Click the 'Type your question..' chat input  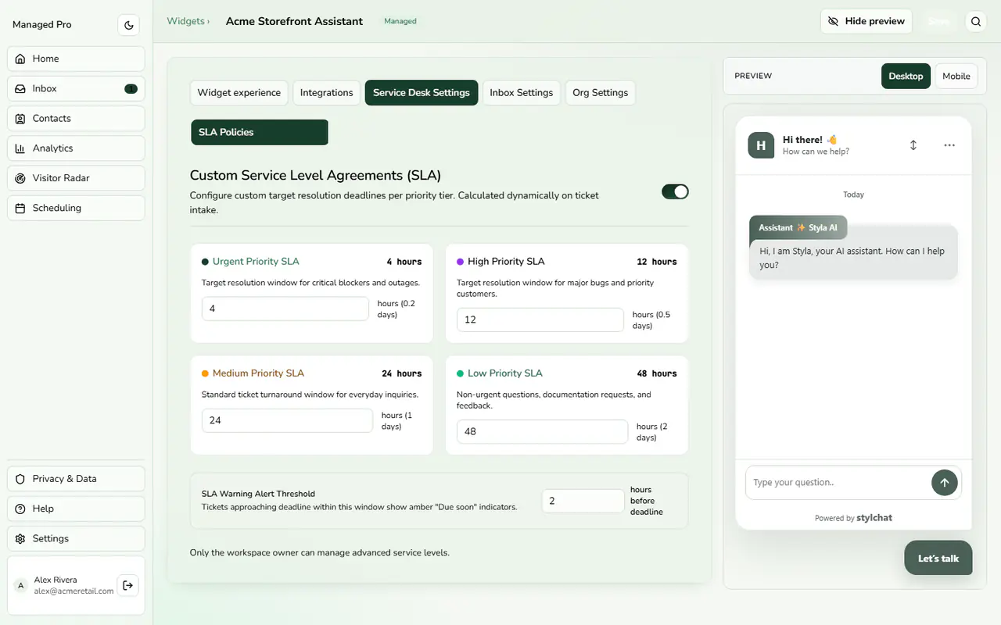[x=837, y=483]
